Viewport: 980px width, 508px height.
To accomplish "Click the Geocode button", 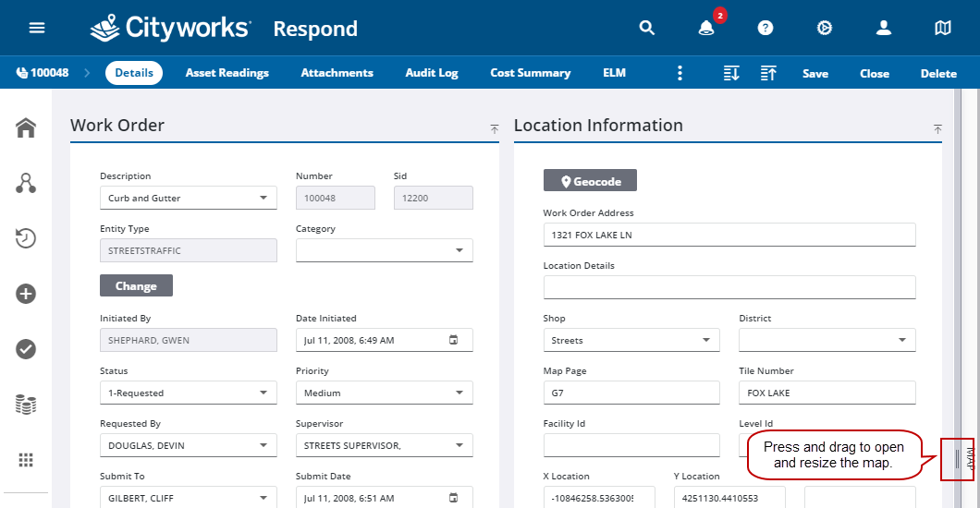I will click(x=590, y=181).
